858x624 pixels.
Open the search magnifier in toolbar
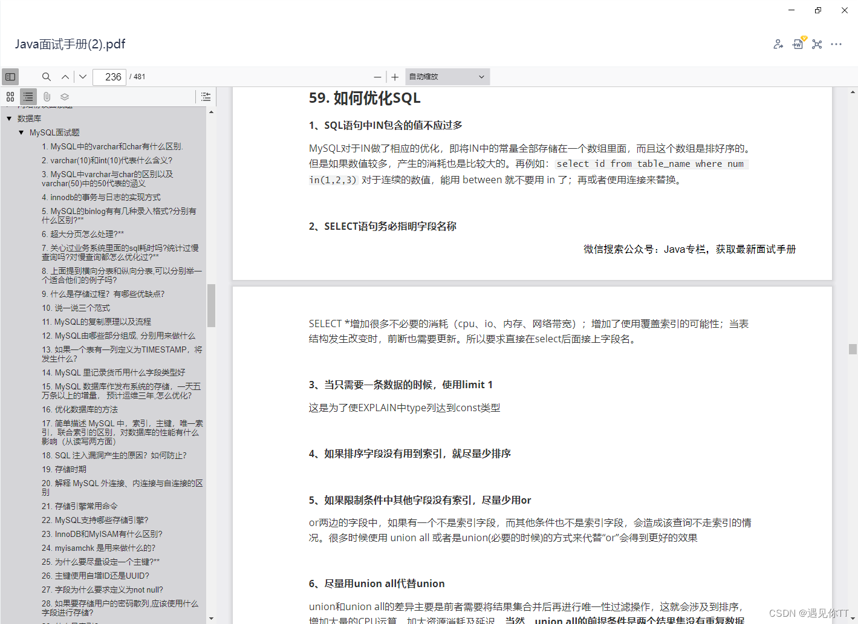[x=47, y=77]
